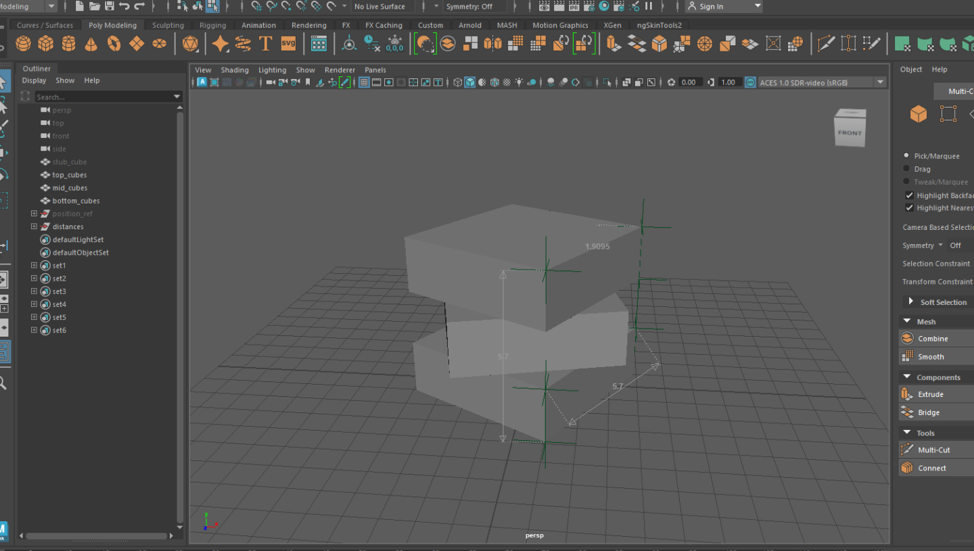Expand distances node in Outliner

point(34,226)
